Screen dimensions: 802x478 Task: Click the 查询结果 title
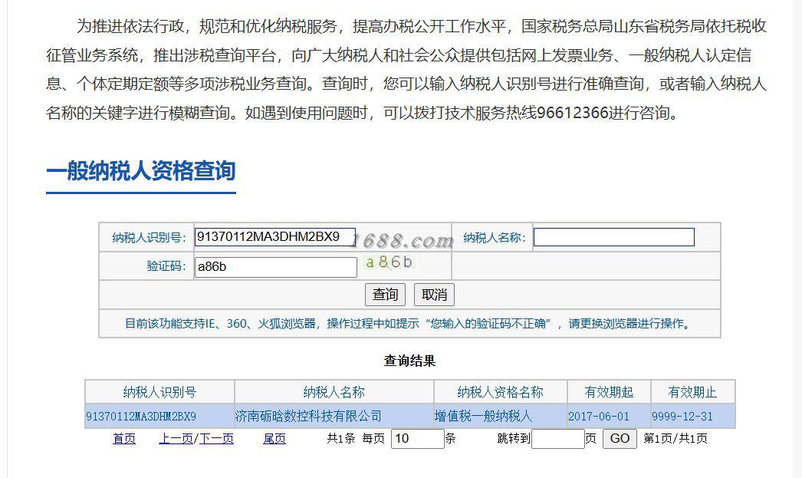(409, 361)
